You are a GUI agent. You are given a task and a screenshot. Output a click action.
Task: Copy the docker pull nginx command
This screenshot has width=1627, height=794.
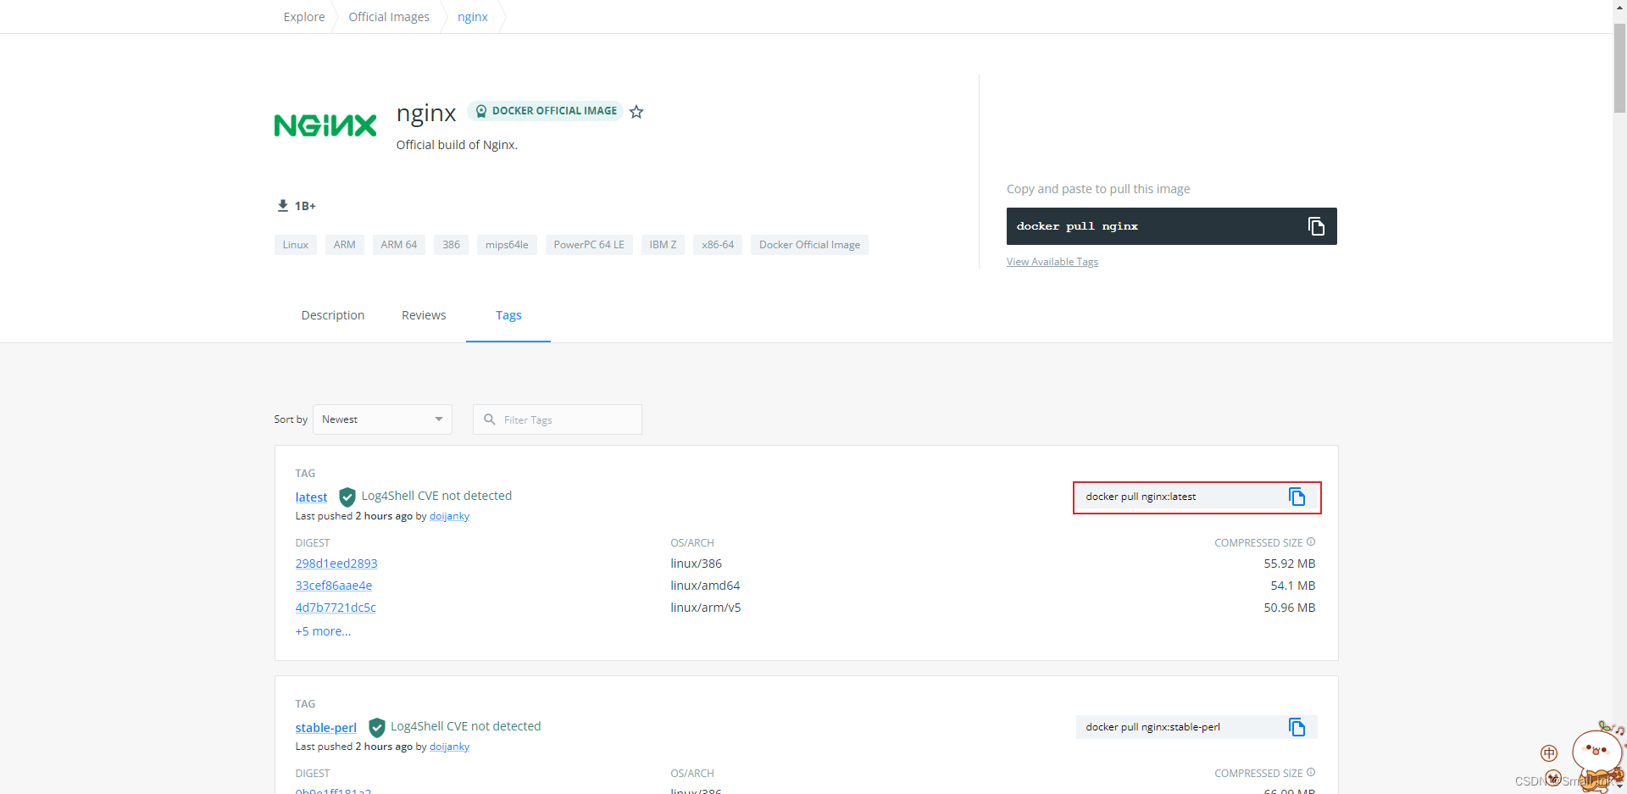tap(1316, 226)
